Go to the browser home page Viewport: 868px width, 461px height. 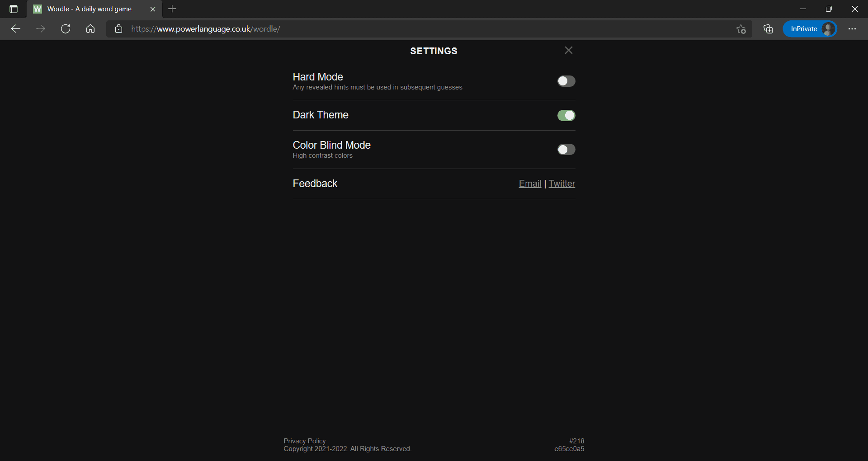point(90,29)
